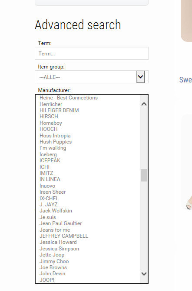Select Heine - Best Connections manufacturer
Screen dimensions: 192x291
69,98
